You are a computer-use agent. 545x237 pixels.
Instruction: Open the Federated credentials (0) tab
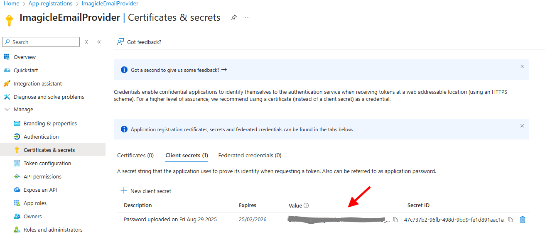(250, 155)
